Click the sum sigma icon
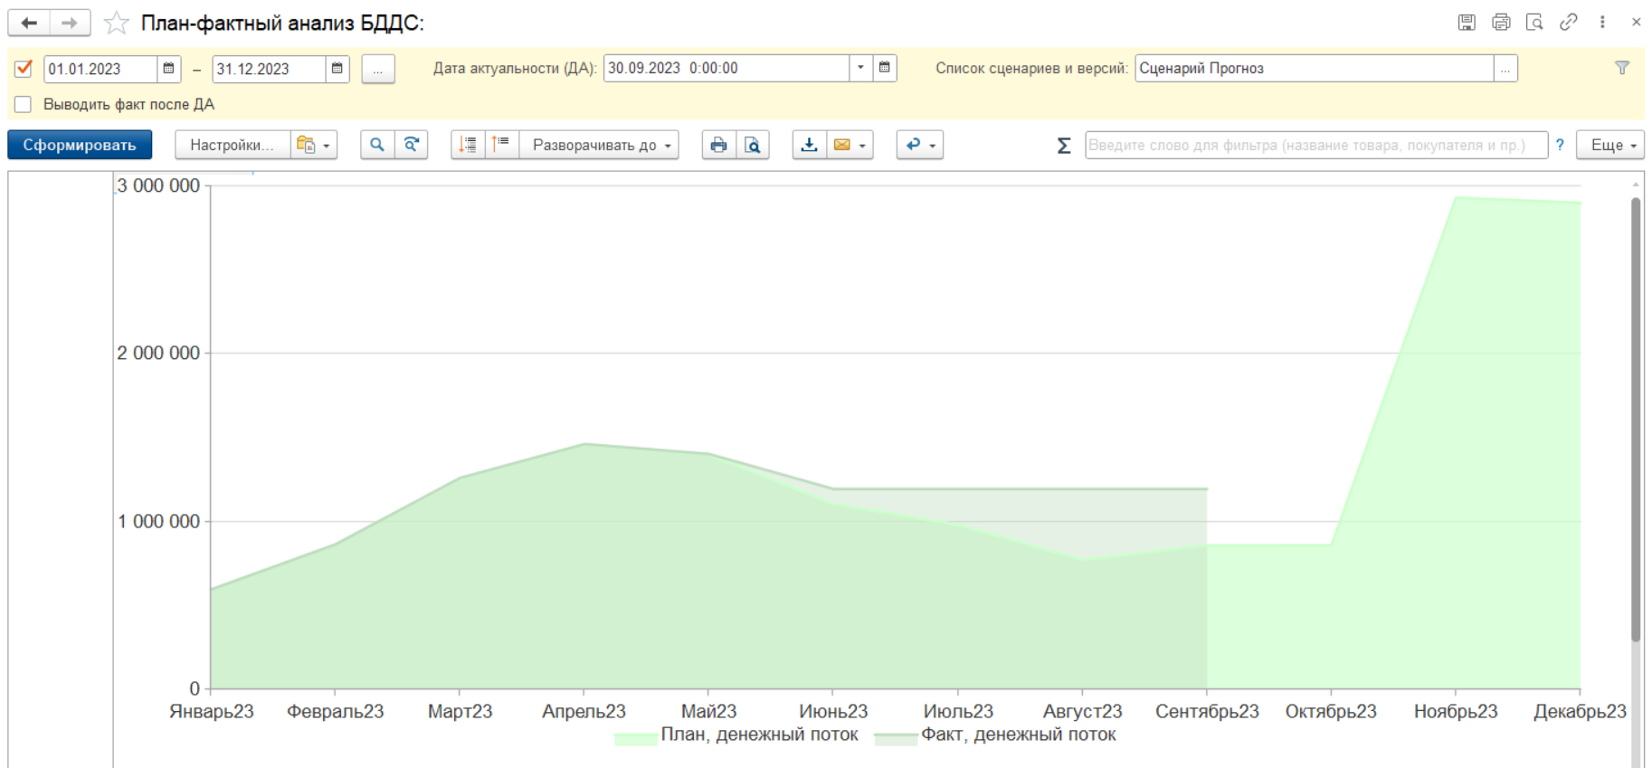 (x=1064, y=145)
